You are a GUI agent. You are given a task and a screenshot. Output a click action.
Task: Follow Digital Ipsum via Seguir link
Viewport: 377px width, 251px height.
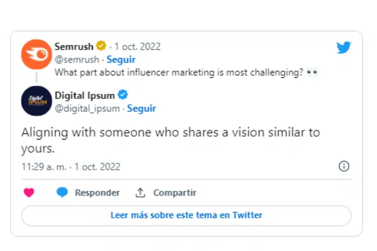pos(142,108)
